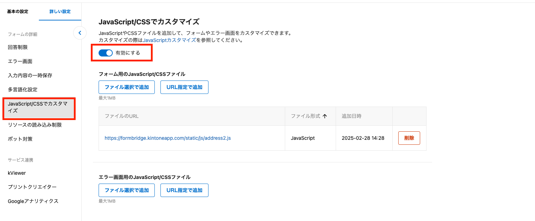Click the sort arrow next to ファイル形式
The image size is (535, 221).
[325, 116]
